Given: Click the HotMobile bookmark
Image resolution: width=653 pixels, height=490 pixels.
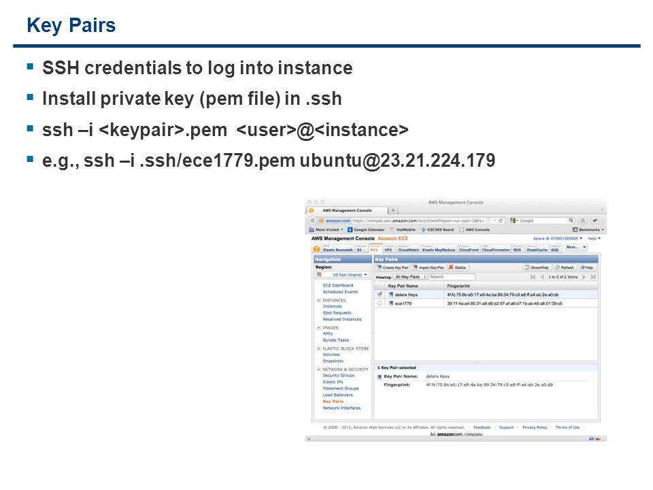Looking at the screenshot, I should [x=403, y=229].
